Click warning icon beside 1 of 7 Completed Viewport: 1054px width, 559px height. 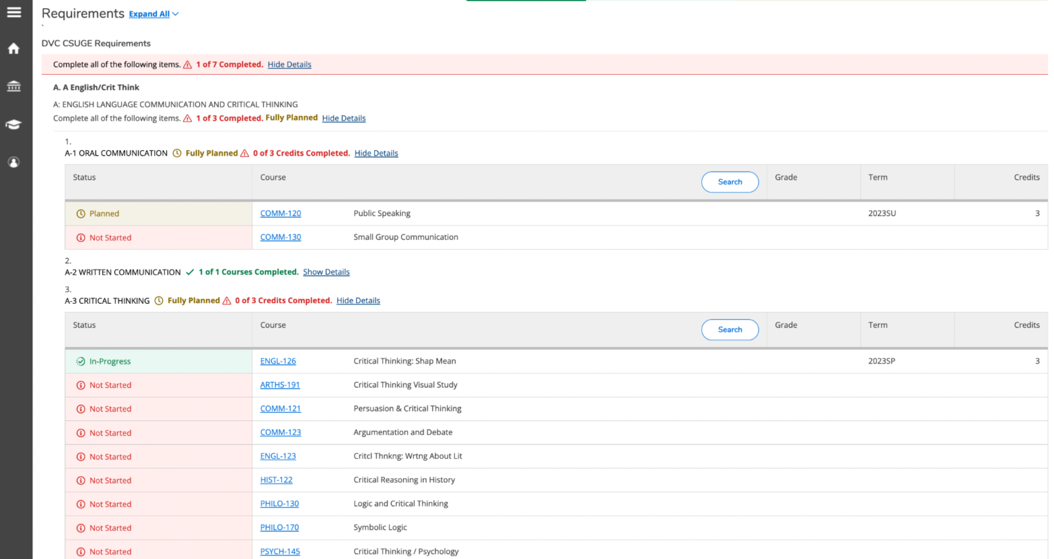[187, 64]
